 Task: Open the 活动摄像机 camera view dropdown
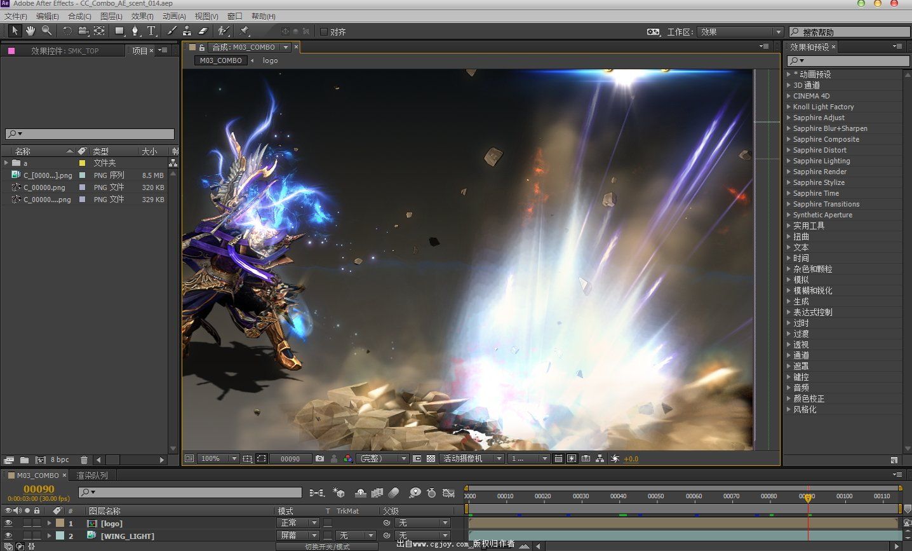[x=473, y=458]
